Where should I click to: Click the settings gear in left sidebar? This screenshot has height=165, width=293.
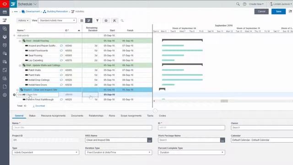coord(5,95)
